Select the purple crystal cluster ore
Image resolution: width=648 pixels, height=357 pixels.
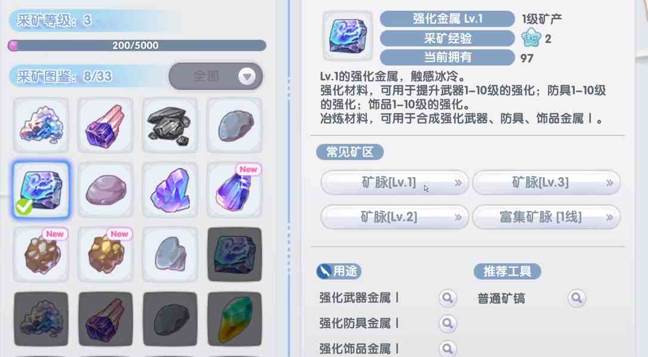tap(170, 190)
